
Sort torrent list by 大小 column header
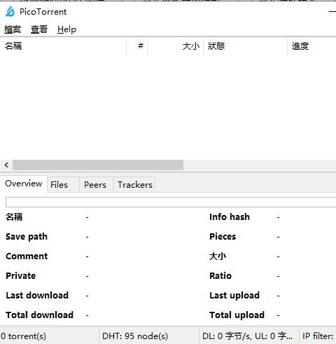tap(176, 46)
